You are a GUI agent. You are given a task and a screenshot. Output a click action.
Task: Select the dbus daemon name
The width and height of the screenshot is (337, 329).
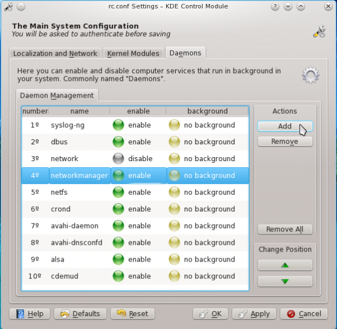click(59, 142)
